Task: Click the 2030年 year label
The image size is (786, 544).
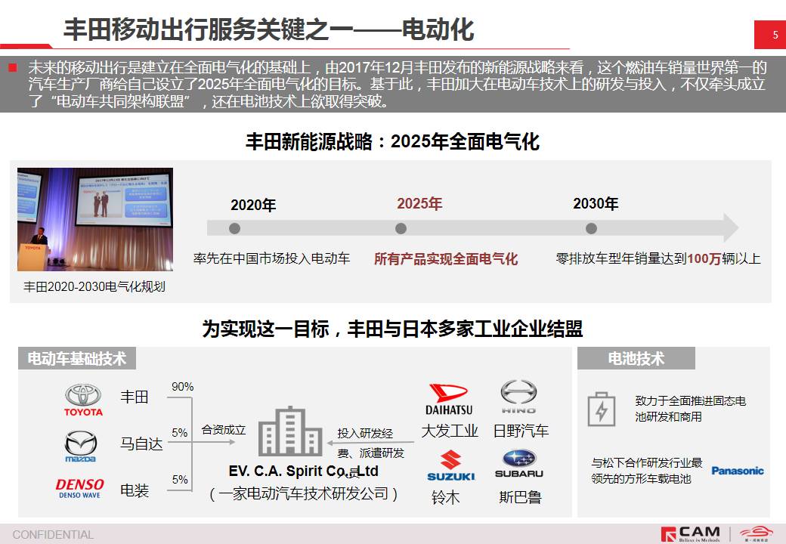Action: [596, 204]
